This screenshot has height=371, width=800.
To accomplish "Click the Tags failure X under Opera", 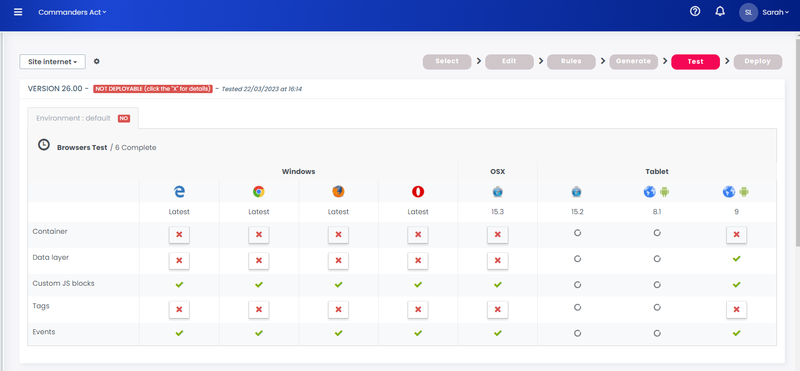I will click(x=418, y=310).
